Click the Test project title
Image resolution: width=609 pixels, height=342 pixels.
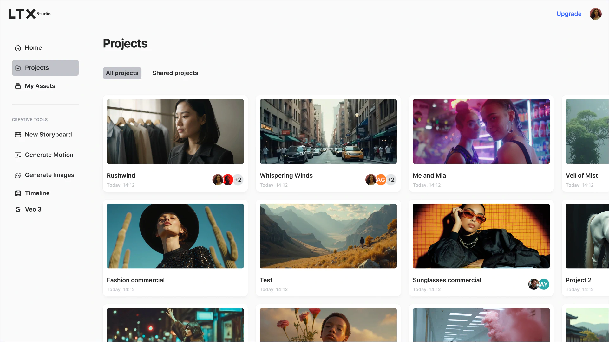pos(266,280)
